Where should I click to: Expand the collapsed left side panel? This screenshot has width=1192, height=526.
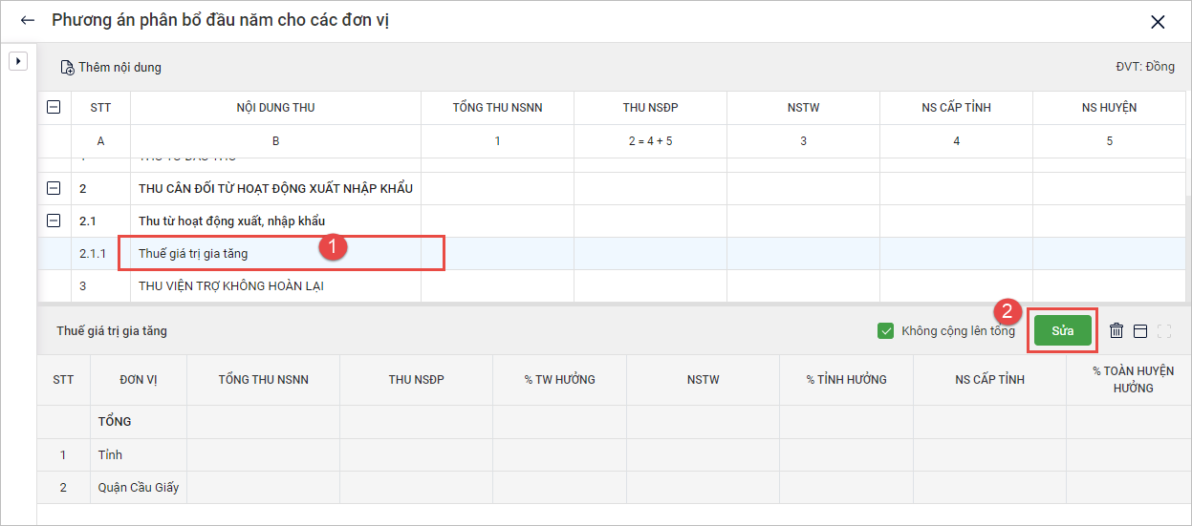coord(17,61)
